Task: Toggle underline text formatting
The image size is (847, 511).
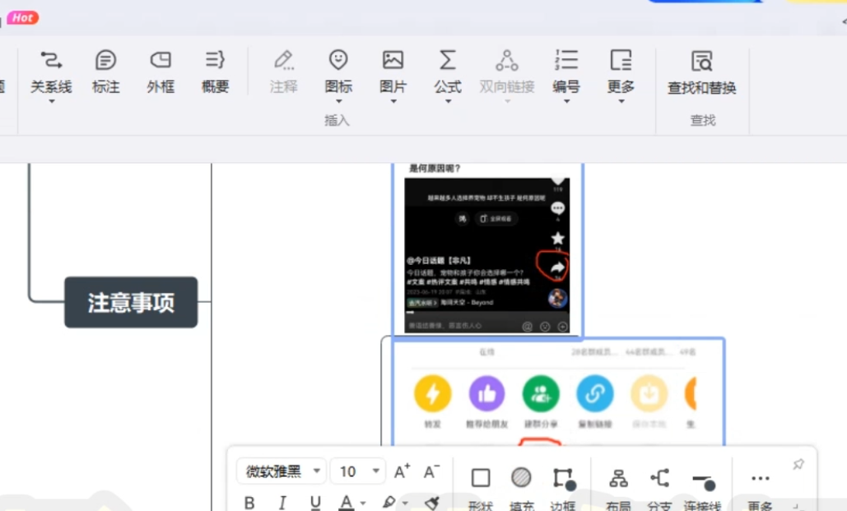Action: pos(315,503)
